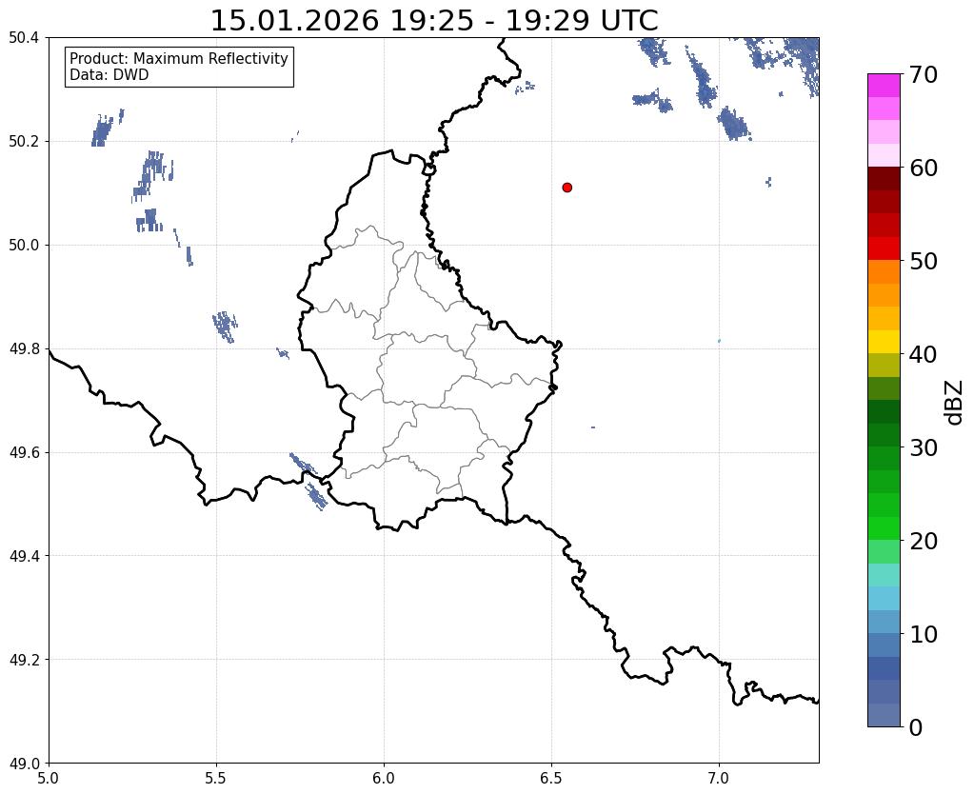Screen dimensions: 974x794
Task: Click colorbar tick label '70'
Action: pos(924,74)
